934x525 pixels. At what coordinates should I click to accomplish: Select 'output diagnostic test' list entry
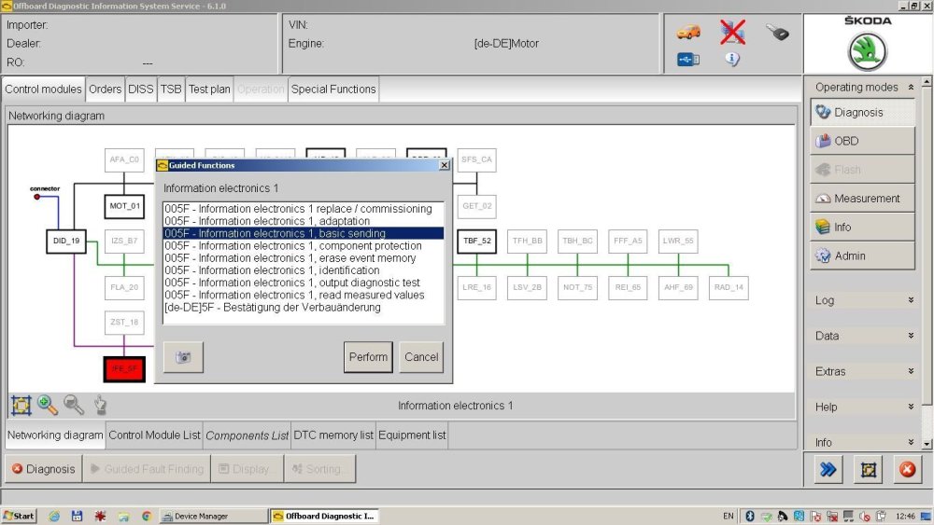[304, 283]
